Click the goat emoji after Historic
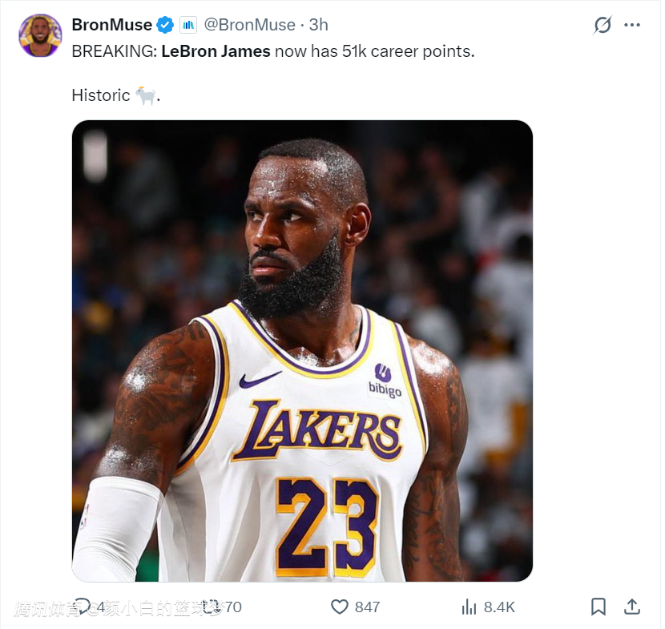The width and height of the screenshot is (665, 629). pyautogui.click(x=145, y=95)
